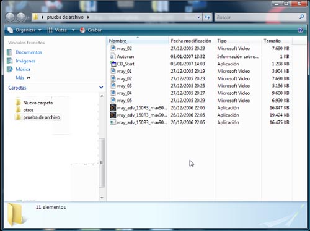Click the folder icon in the address bar
The image size is (310, 231).
click(x=35, y=17)
